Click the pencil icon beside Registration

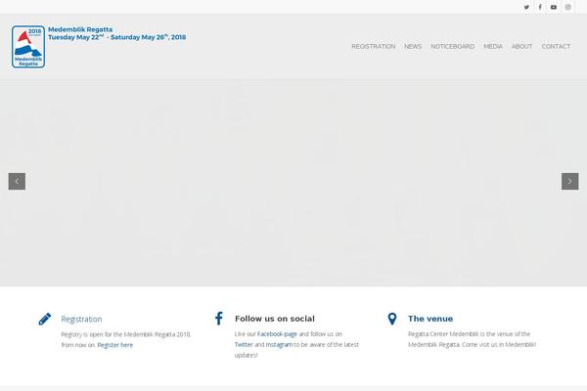(x=45, y=320)
